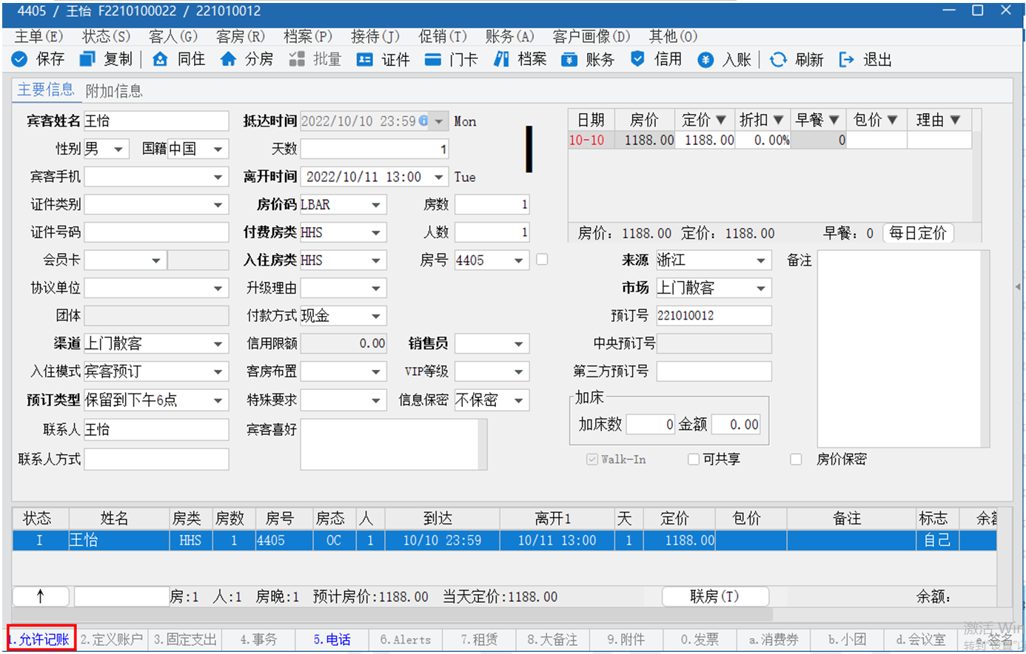This screenshot has width=1026, height=654.
Task: Click the 6.Alerts bottom tab
Action: (x=405, y=639)
